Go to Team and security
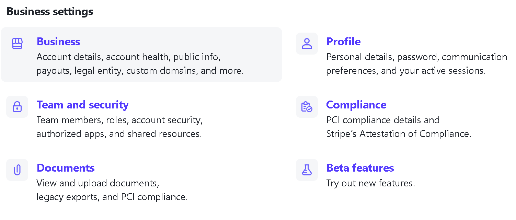The height and width of the screenshot is (220, 516). (x=83, y=105)
